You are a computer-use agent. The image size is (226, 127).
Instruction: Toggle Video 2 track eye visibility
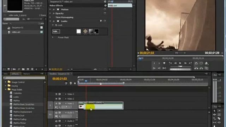[56, 99]
